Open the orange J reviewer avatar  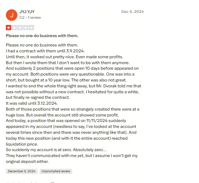tap(11, 15)
